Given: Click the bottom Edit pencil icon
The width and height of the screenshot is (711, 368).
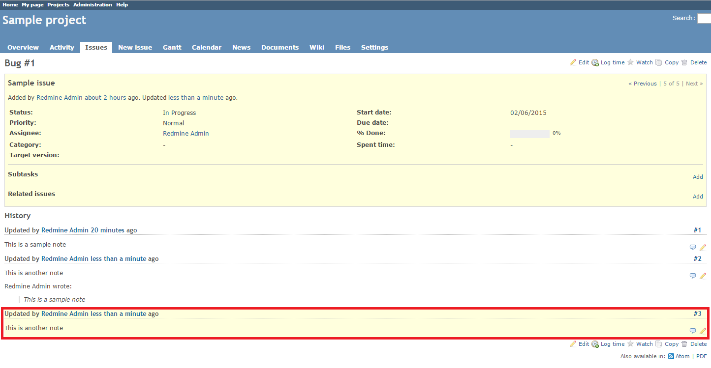Looking at the screenshot, I should click(573, 344).
